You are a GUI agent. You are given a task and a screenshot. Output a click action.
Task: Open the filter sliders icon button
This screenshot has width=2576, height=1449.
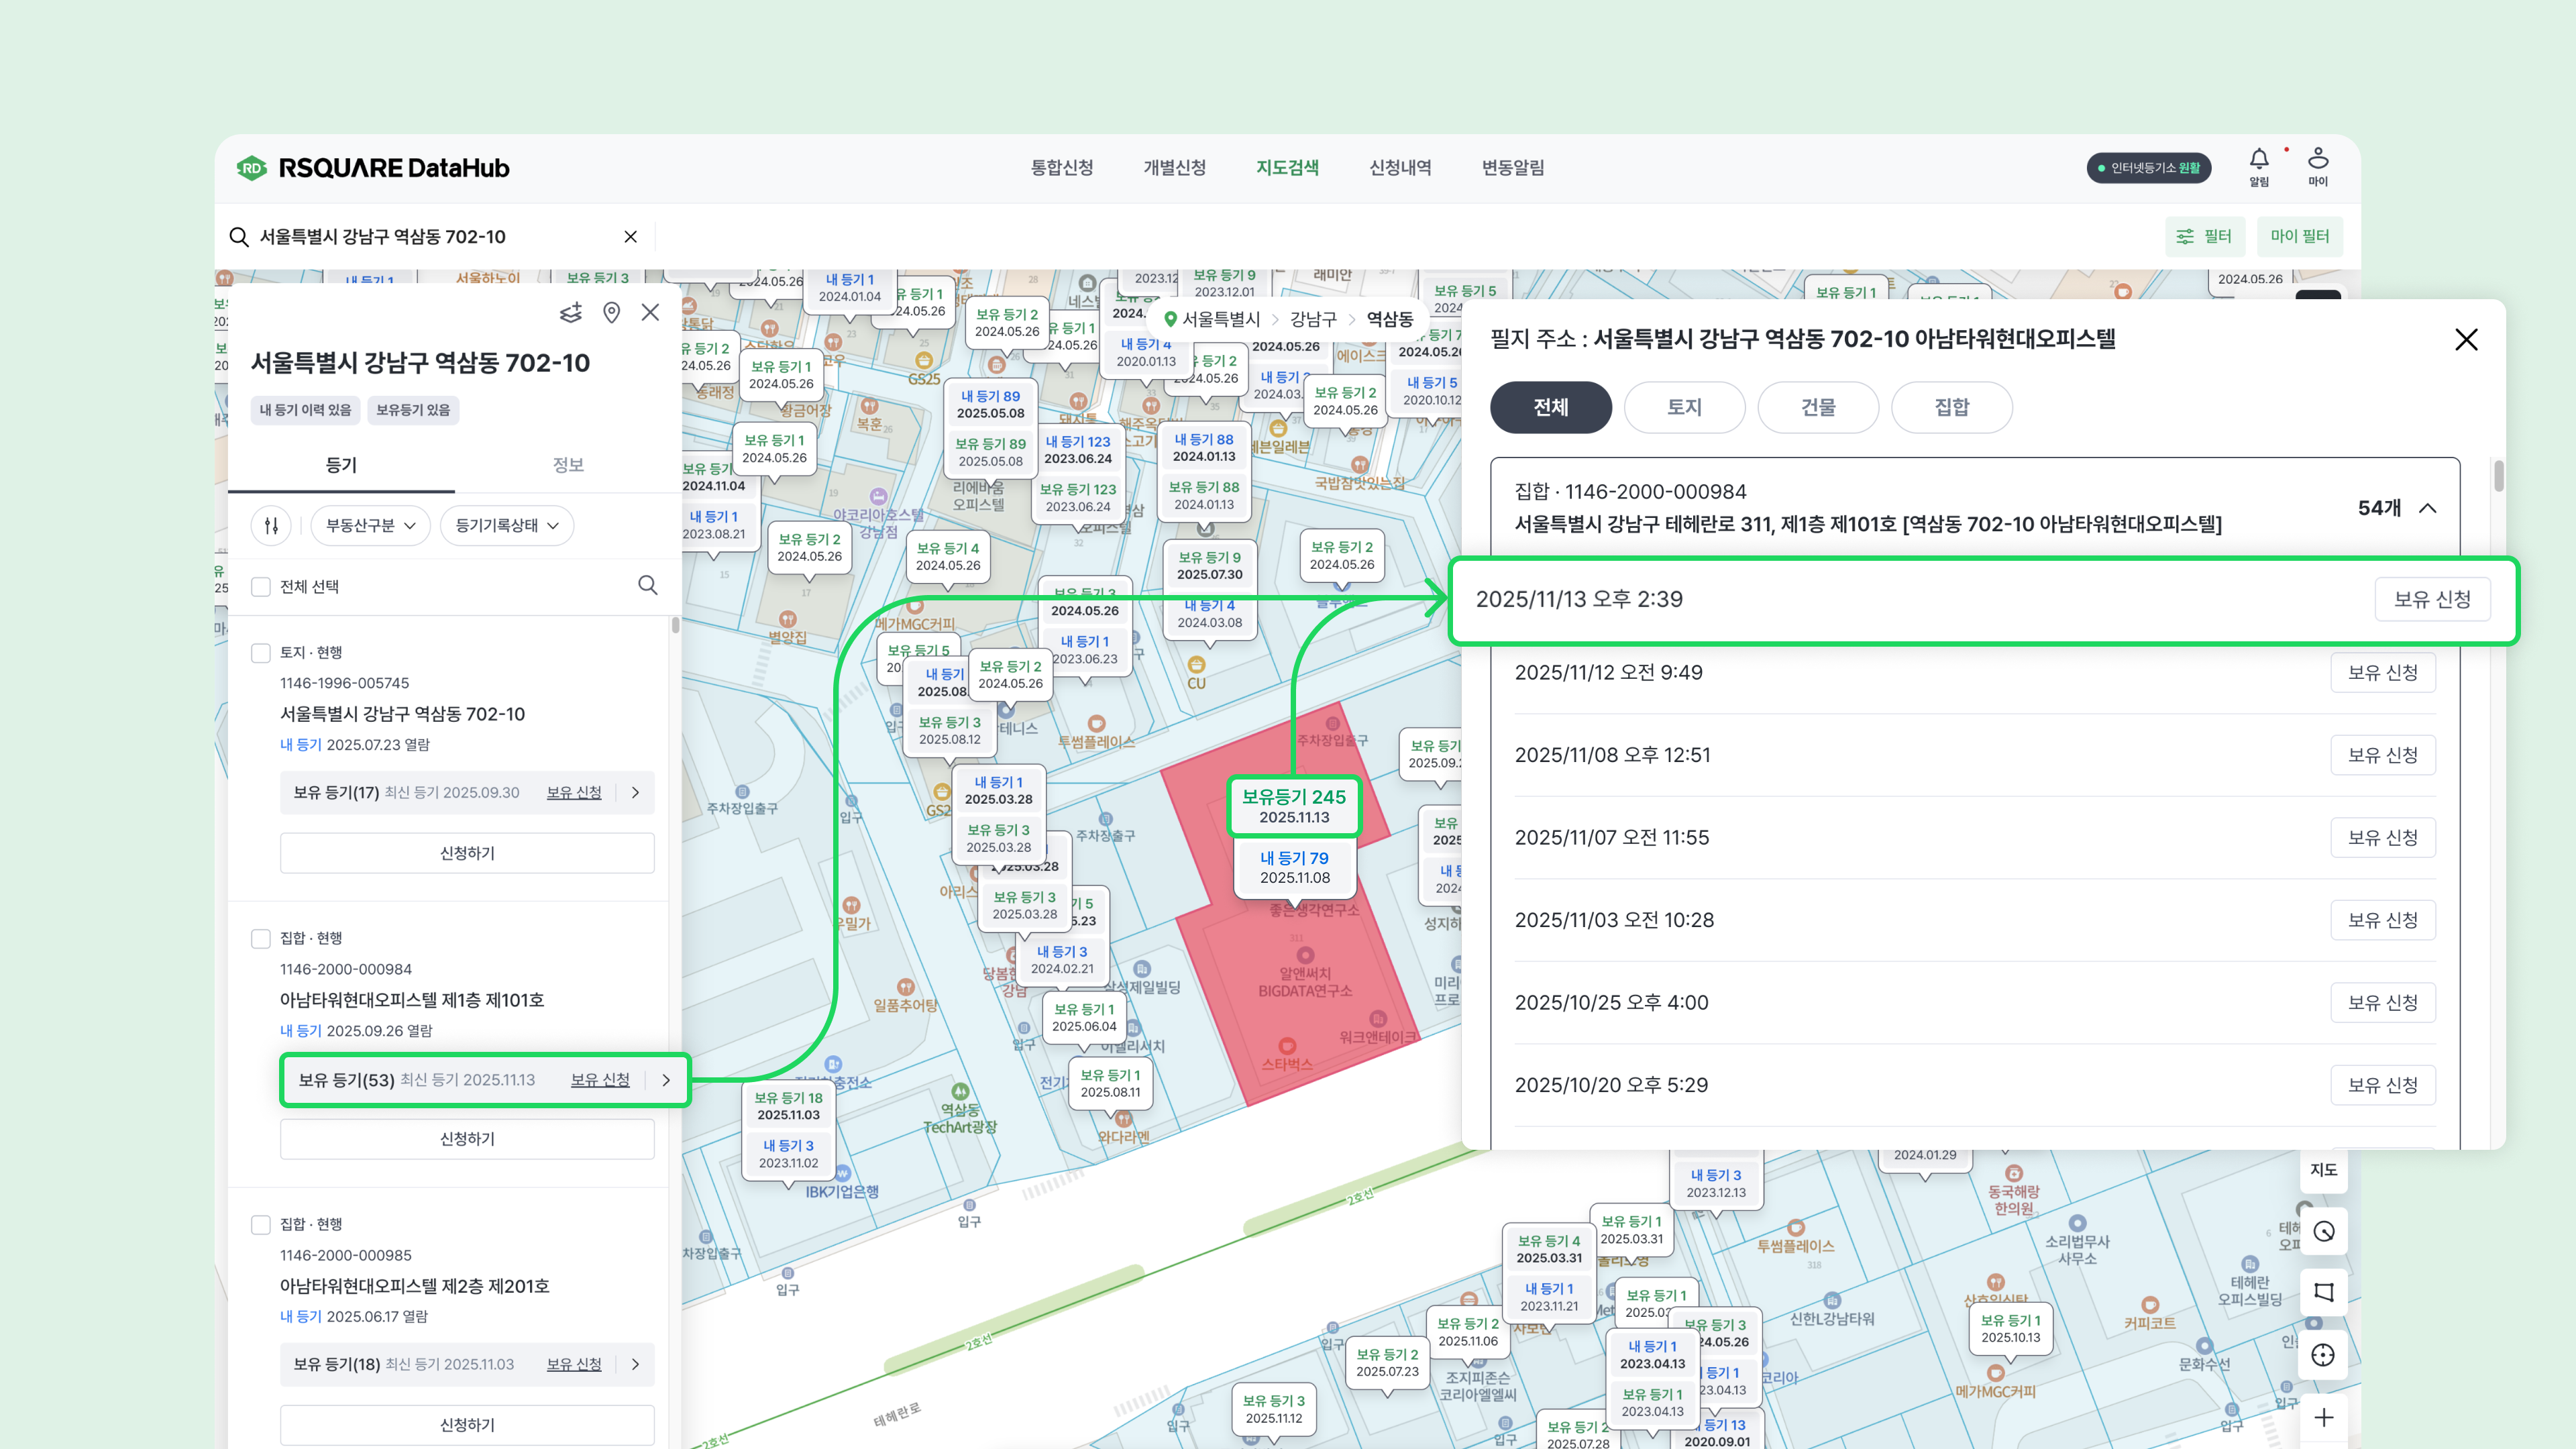click(271, 525)
